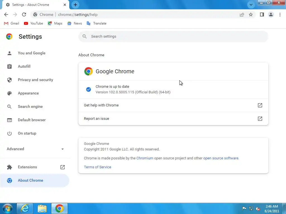The height and width of the screenshot is (214, 286).
Task: Go back with the browser back arrow
Action: click(6, 14)
